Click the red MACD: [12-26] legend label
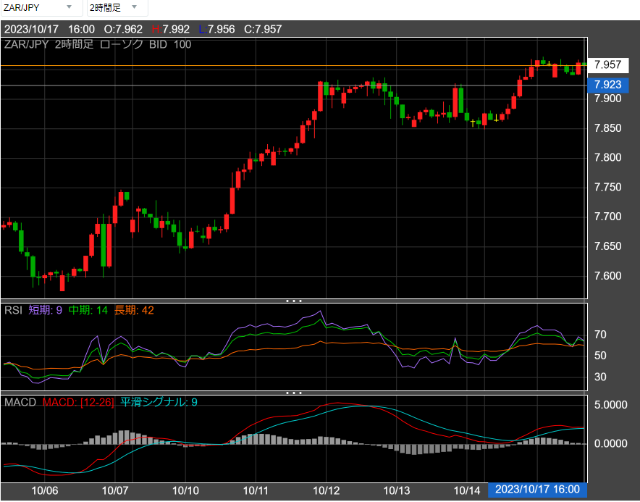 tap(78, 401)
